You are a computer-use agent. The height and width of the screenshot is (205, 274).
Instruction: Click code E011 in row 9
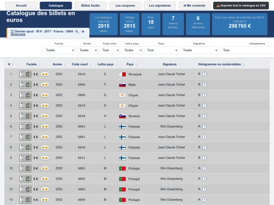pyautogui.click(x=82, y=158)
